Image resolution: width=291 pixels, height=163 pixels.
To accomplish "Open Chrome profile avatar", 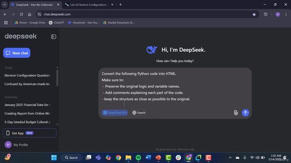I will tap(278, 14).
